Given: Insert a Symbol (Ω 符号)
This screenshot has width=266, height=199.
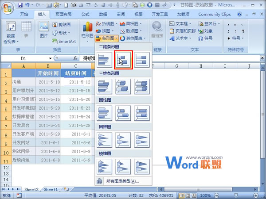Looking at the screenshot, I should coord(205,38).
